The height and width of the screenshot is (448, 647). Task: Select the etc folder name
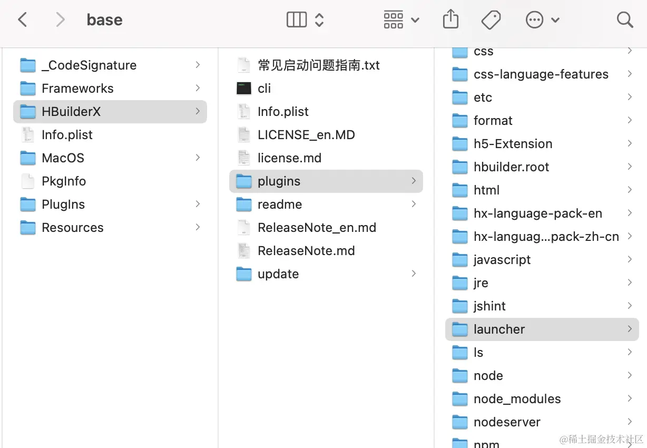pos(483,98)
